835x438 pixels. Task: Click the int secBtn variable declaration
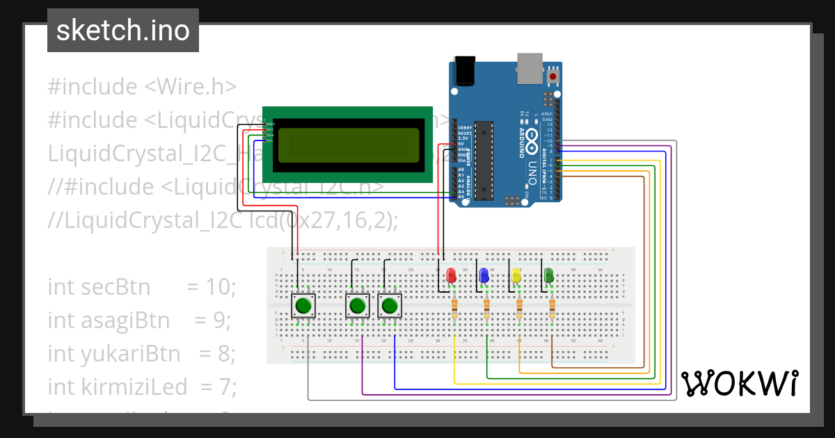141,286
